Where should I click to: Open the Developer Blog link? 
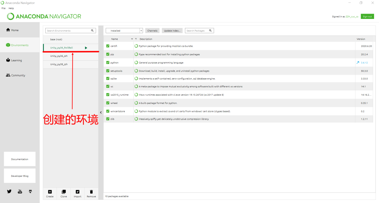(x=20, y=176)
